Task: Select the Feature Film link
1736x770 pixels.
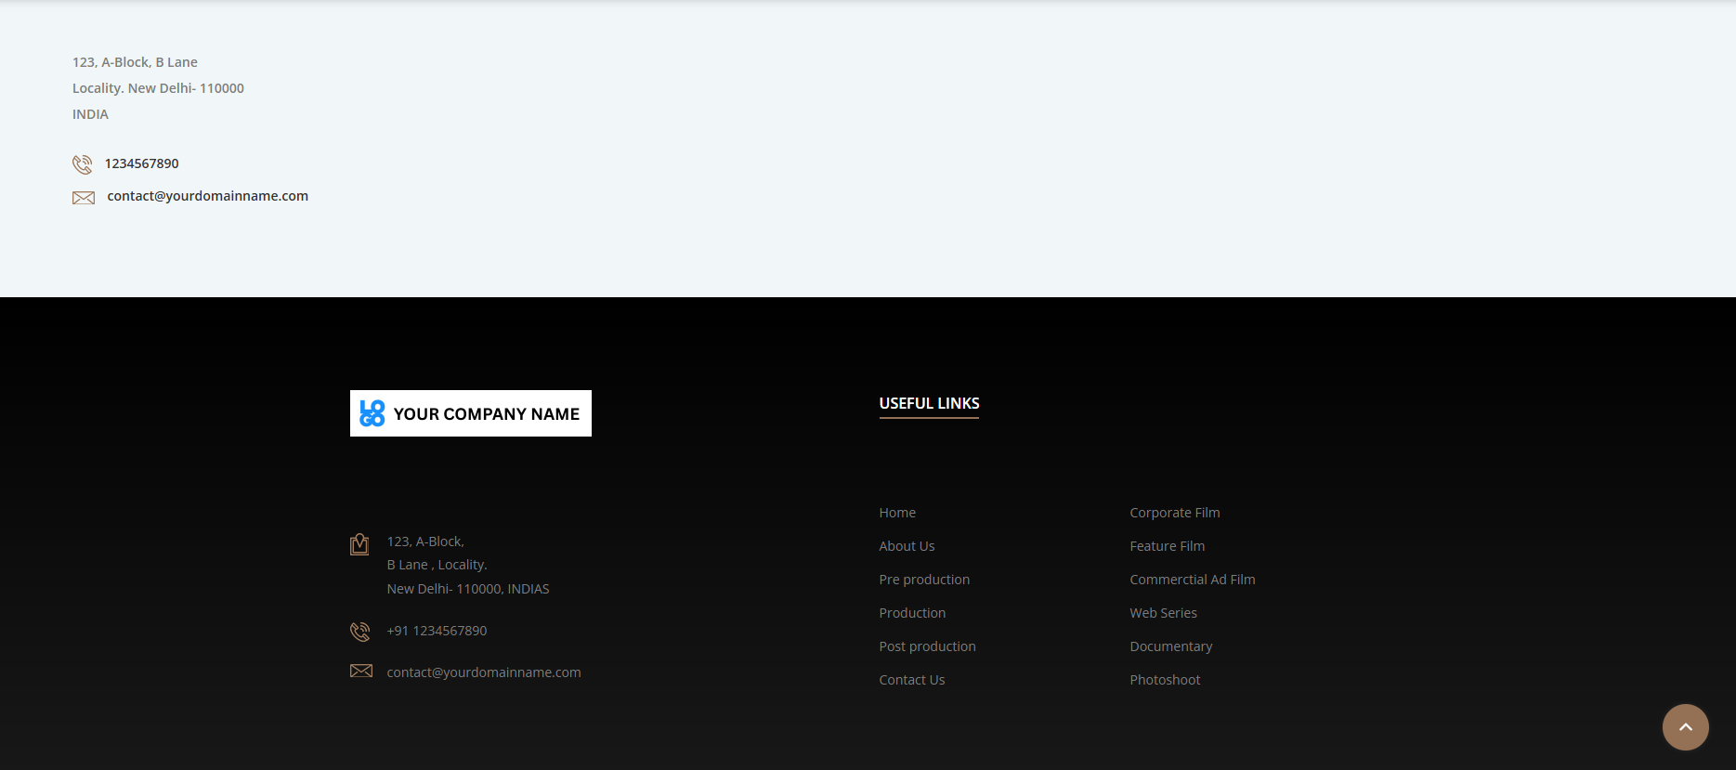Action: (1167, 546)
